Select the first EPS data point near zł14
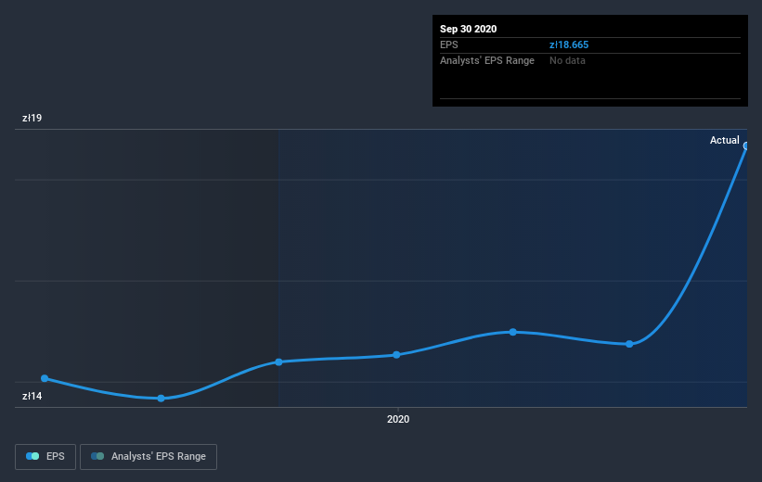The height and width of the screenshot is (482, 762). point(45,378)
